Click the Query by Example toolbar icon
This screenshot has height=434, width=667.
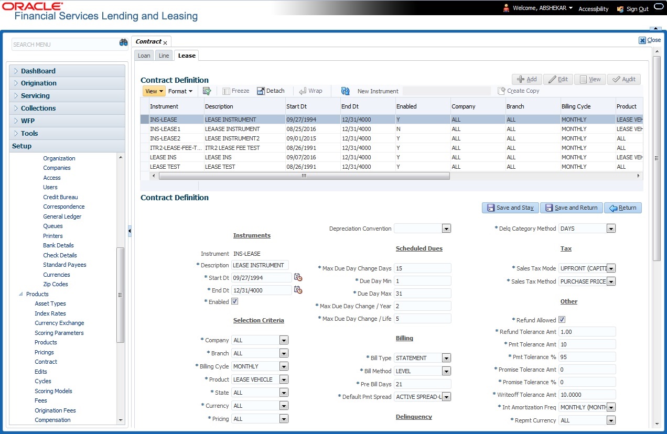(x=207, y=91)
